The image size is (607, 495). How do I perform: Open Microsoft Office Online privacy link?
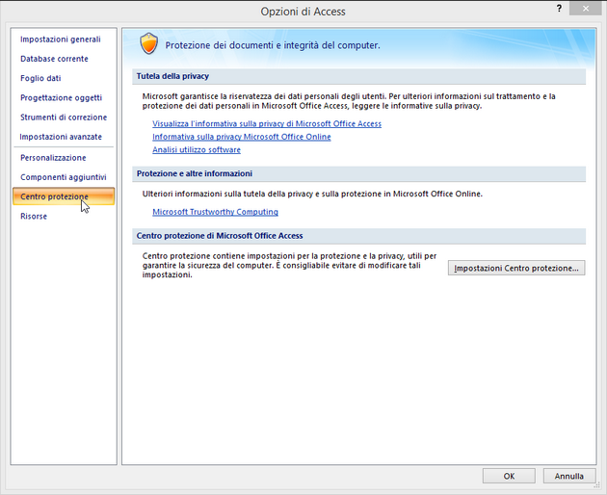pyautogui.click(x=242, y=137)
